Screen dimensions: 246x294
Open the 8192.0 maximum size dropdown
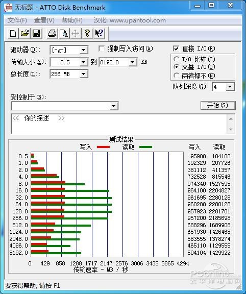point(132,62)
